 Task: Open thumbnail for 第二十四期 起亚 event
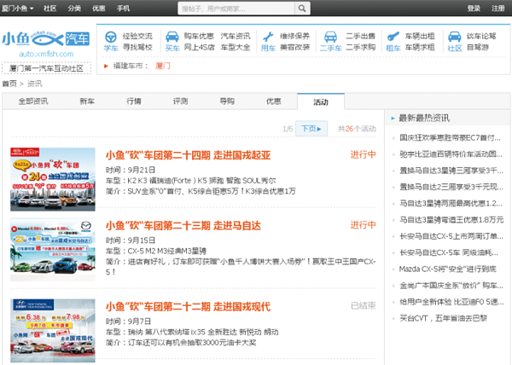(x=53, y=179)
